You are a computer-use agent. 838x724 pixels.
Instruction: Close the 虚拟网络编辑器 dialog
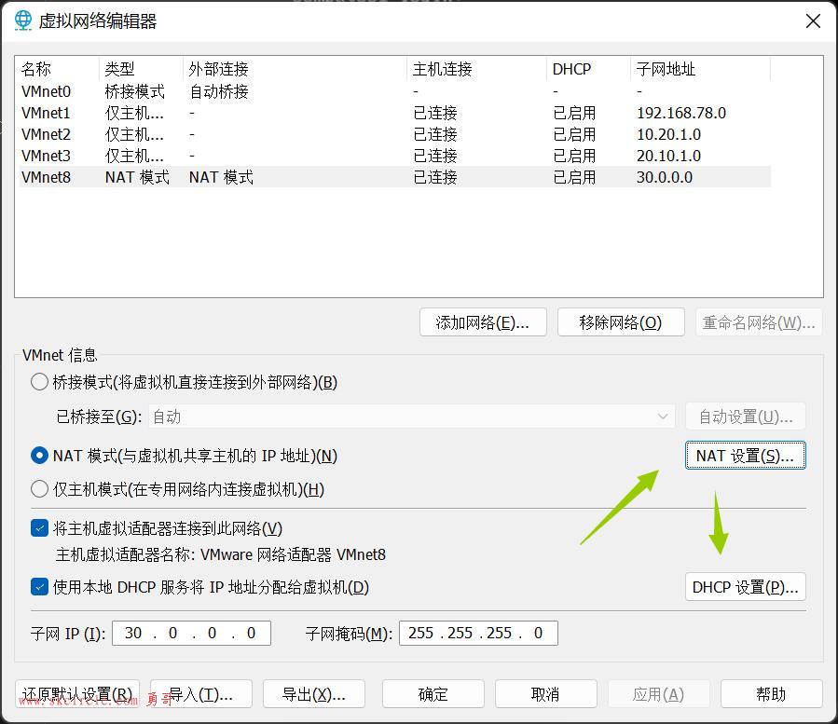point(813,21)
